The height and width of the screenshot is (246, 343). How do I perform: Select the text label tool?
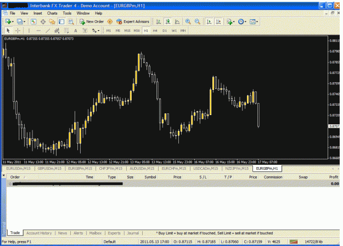85,31
